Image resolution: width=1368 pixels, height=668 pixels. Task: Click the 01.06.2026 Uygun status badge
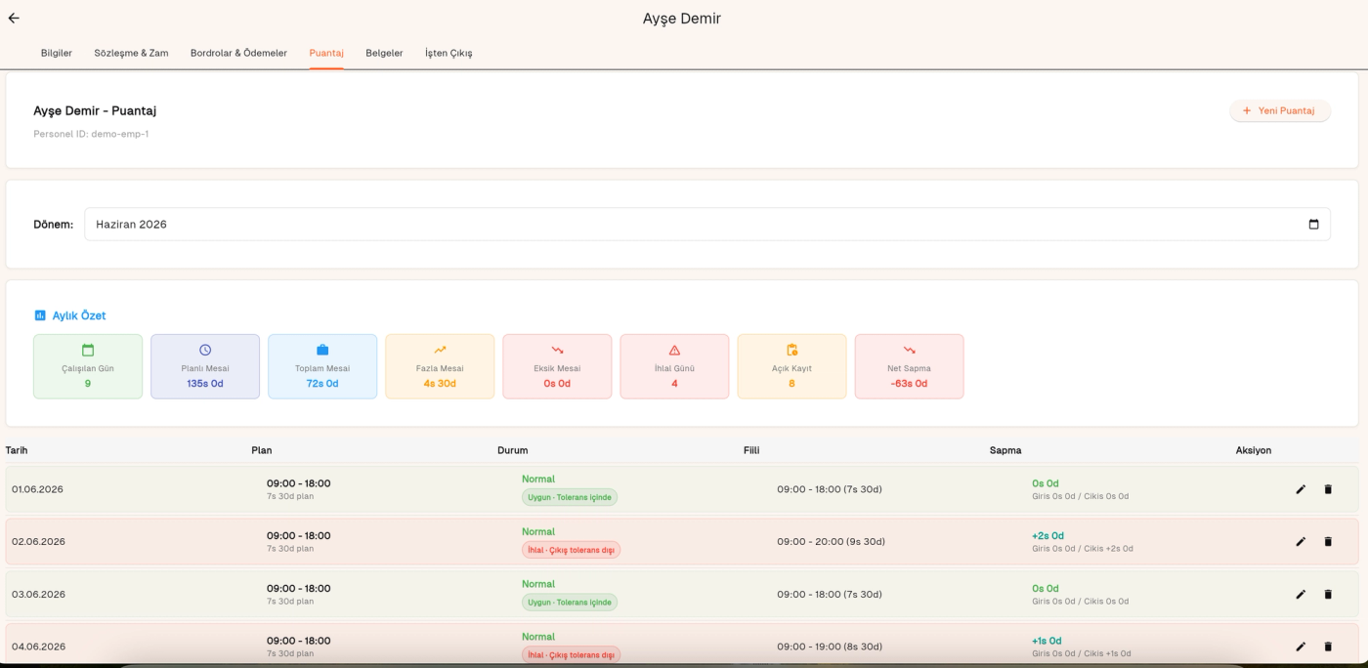tap(570, 497)
